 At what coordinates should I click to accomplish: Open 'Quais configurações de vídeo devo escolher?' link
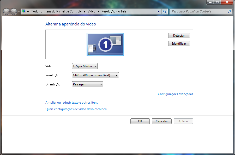(76, 109)
